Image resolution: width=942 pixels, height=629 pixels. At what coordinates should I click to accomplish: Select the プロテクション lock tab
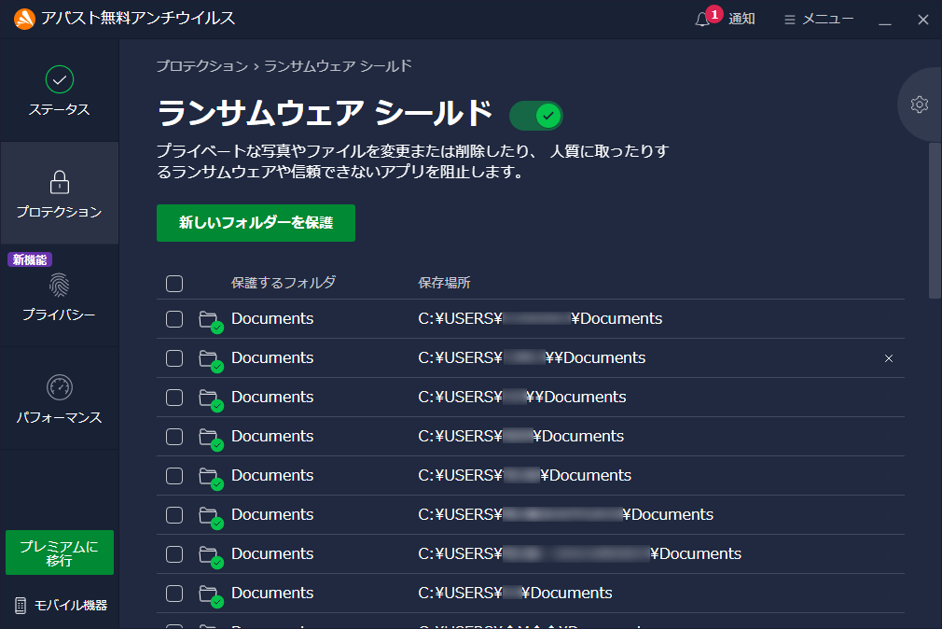[60, 193]
